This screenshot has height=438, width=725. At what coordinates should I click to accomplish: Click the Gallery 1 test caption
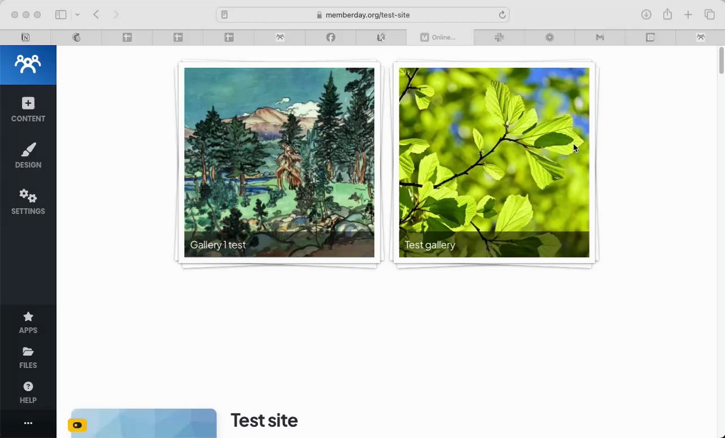[218, 245]
